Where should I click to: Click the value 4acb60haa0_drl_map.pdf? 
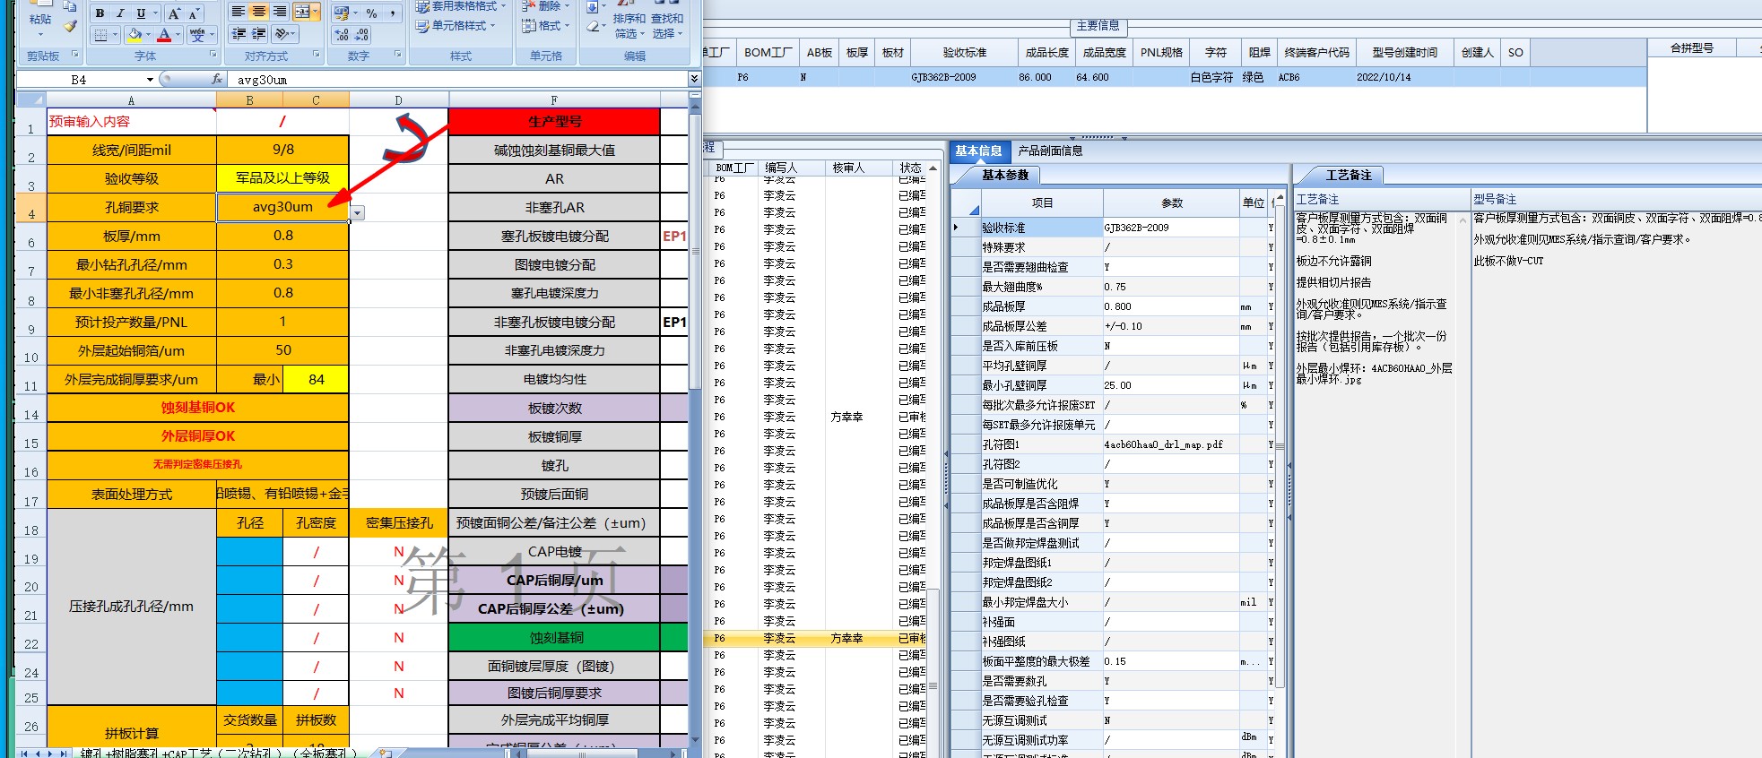1163,444
